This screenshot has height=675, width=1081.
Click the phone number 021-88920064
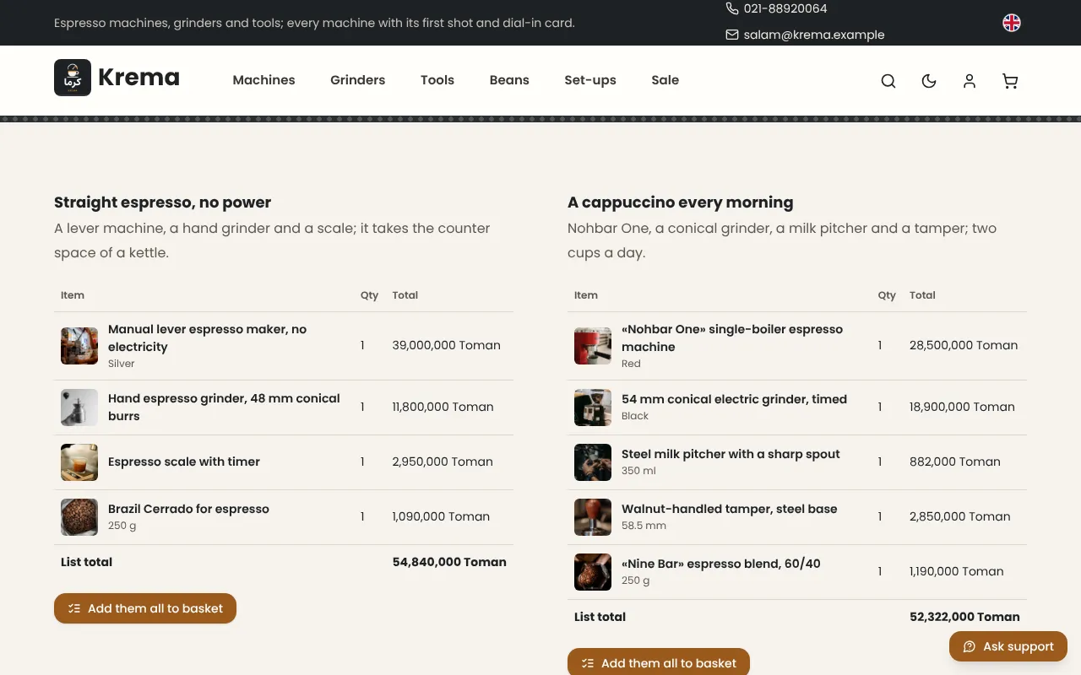pyautogui.click(x=785, y=8)
